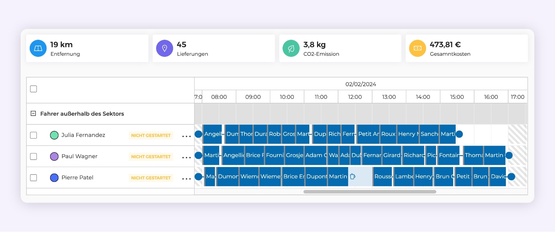The height and width of the screenshot is (232, 555).
Task: Click the start point dot of Julia Fernandez's route
Action: click(x=198, y=134)
